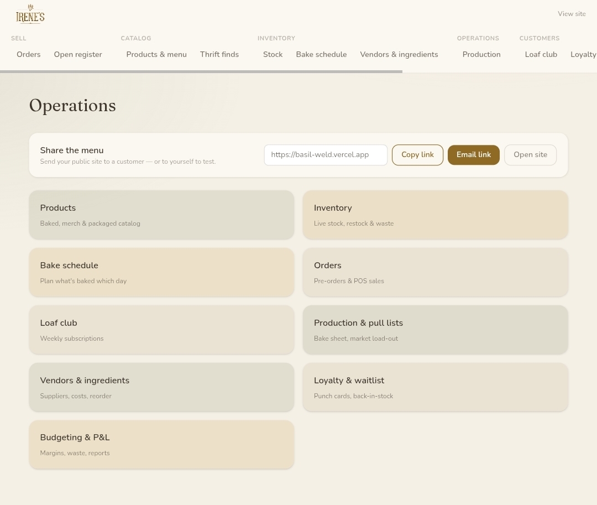Open the Loaf club weekly subscriptions card
The height and width of the screenshot is (505, 597).
coord(161,330)
